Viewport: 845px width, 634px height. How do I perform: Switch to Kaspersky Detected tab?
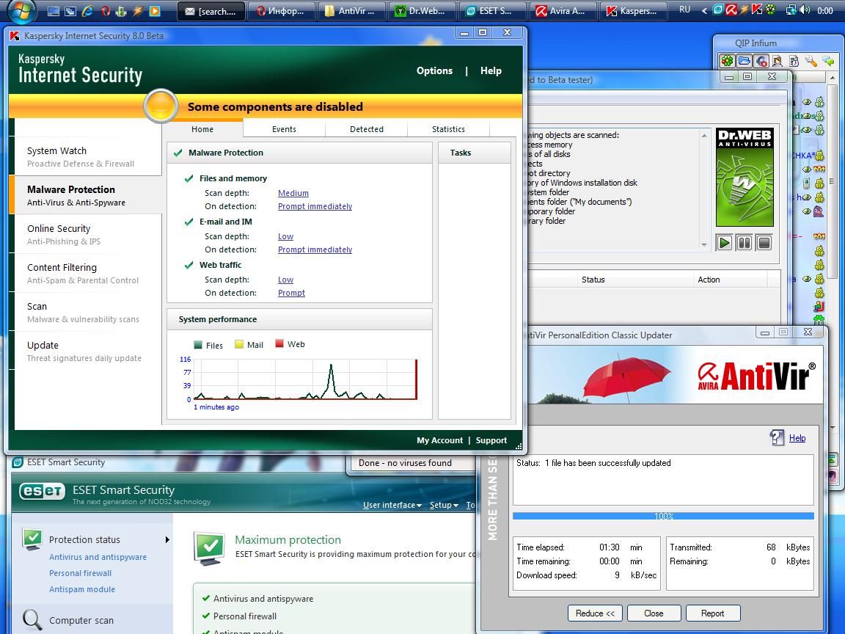(x=367, y=129)
